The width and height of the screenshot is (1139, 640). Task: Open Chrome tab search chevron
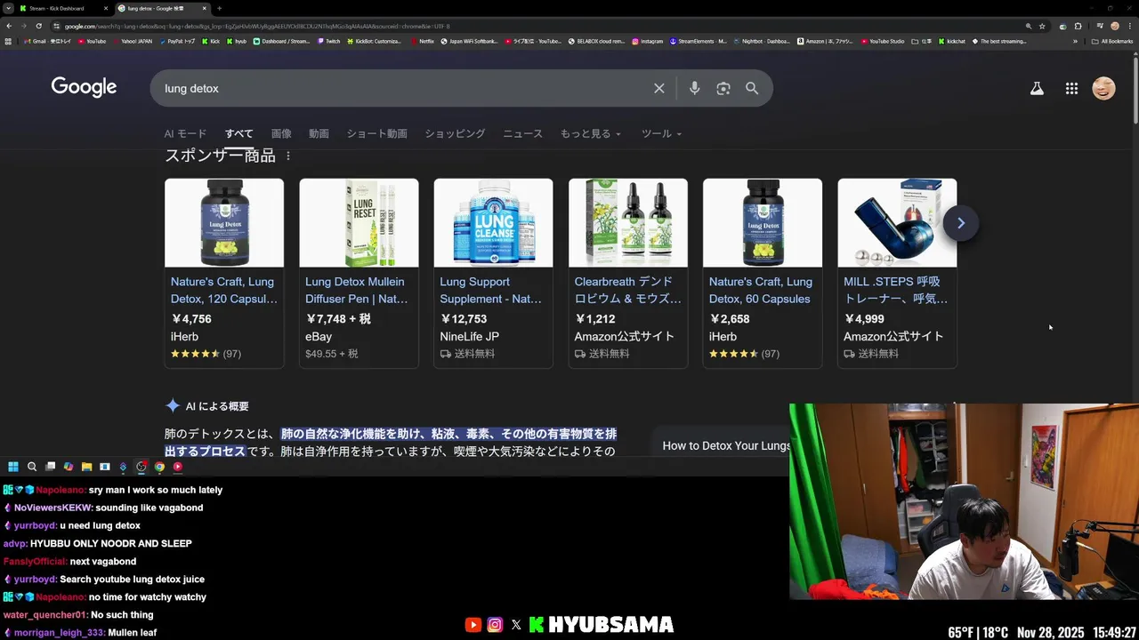[8, 8]
